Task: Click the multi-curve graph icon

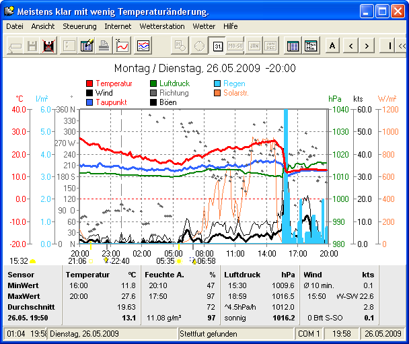Action: tap(143, 46)
